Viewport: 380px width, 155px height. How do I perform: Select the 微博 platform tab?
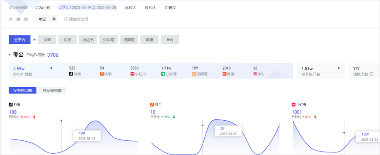149,40
